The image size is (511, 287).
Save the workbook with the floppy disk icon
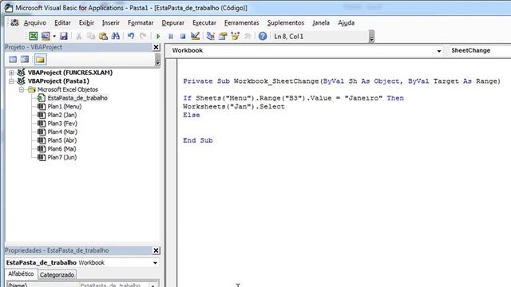pyautogui.click(x=64, y=36)
